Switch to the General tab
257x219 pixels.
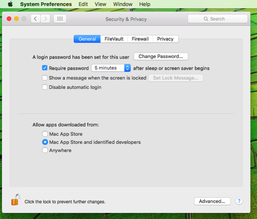point(87,39)
